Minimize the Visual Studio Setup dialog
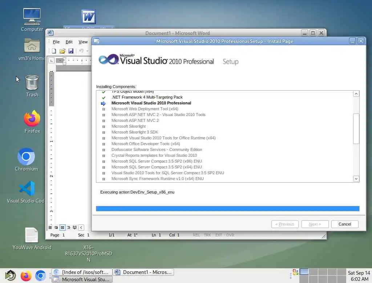Screen dimensions: 372x283 click(x=352, y=41)
